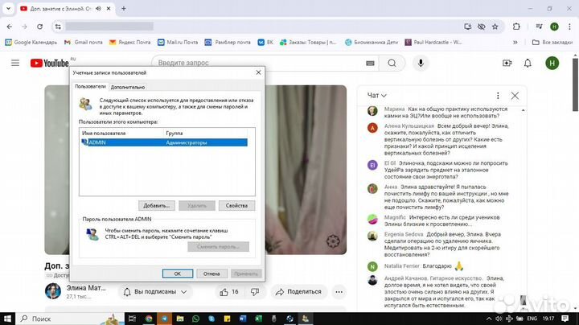The width and height of the screenshot is (579, 325).
Task: Reload the page in Chrome
Action: 40,27
